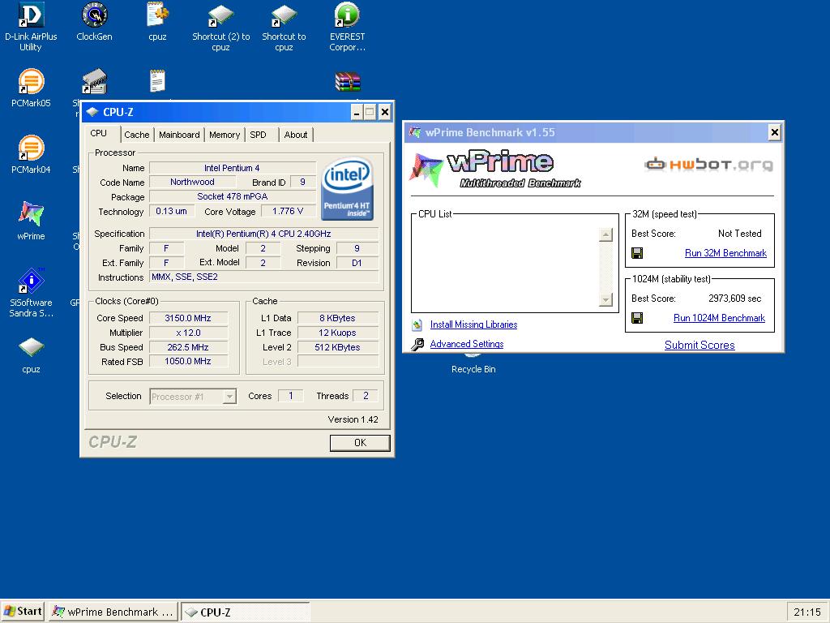Open the wPrime desktop icon
This screenshot has width=830, height=623.
[x=31, y=214]
